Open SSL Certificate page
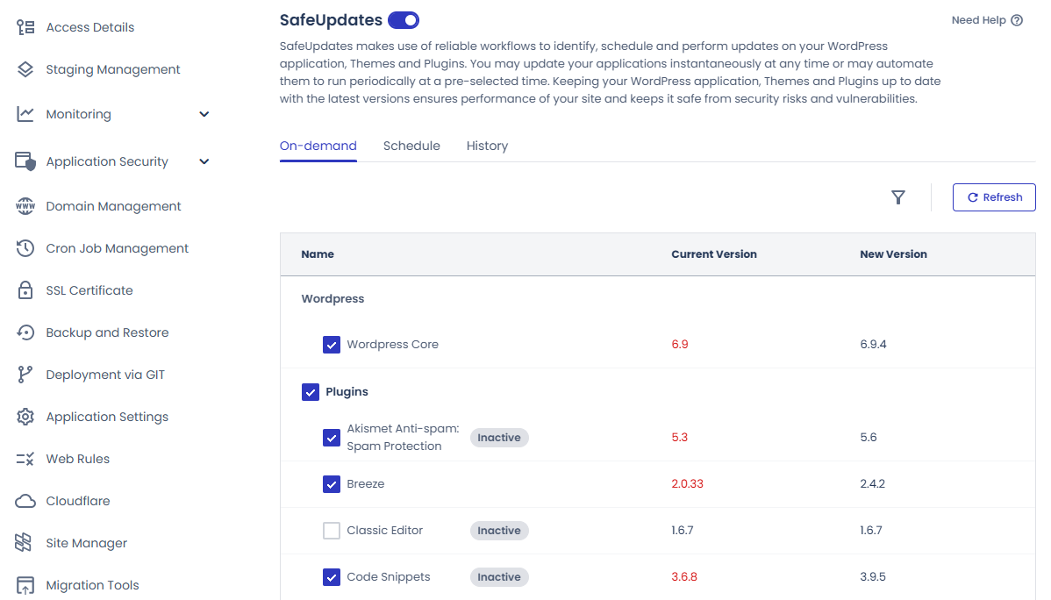The image size is (1051, 600). pyautogui.click(x=89, y=290)
